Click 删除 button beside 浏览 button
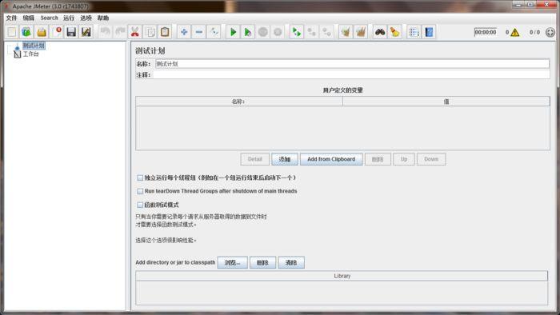The image size is (560, 315). (262, 262)
